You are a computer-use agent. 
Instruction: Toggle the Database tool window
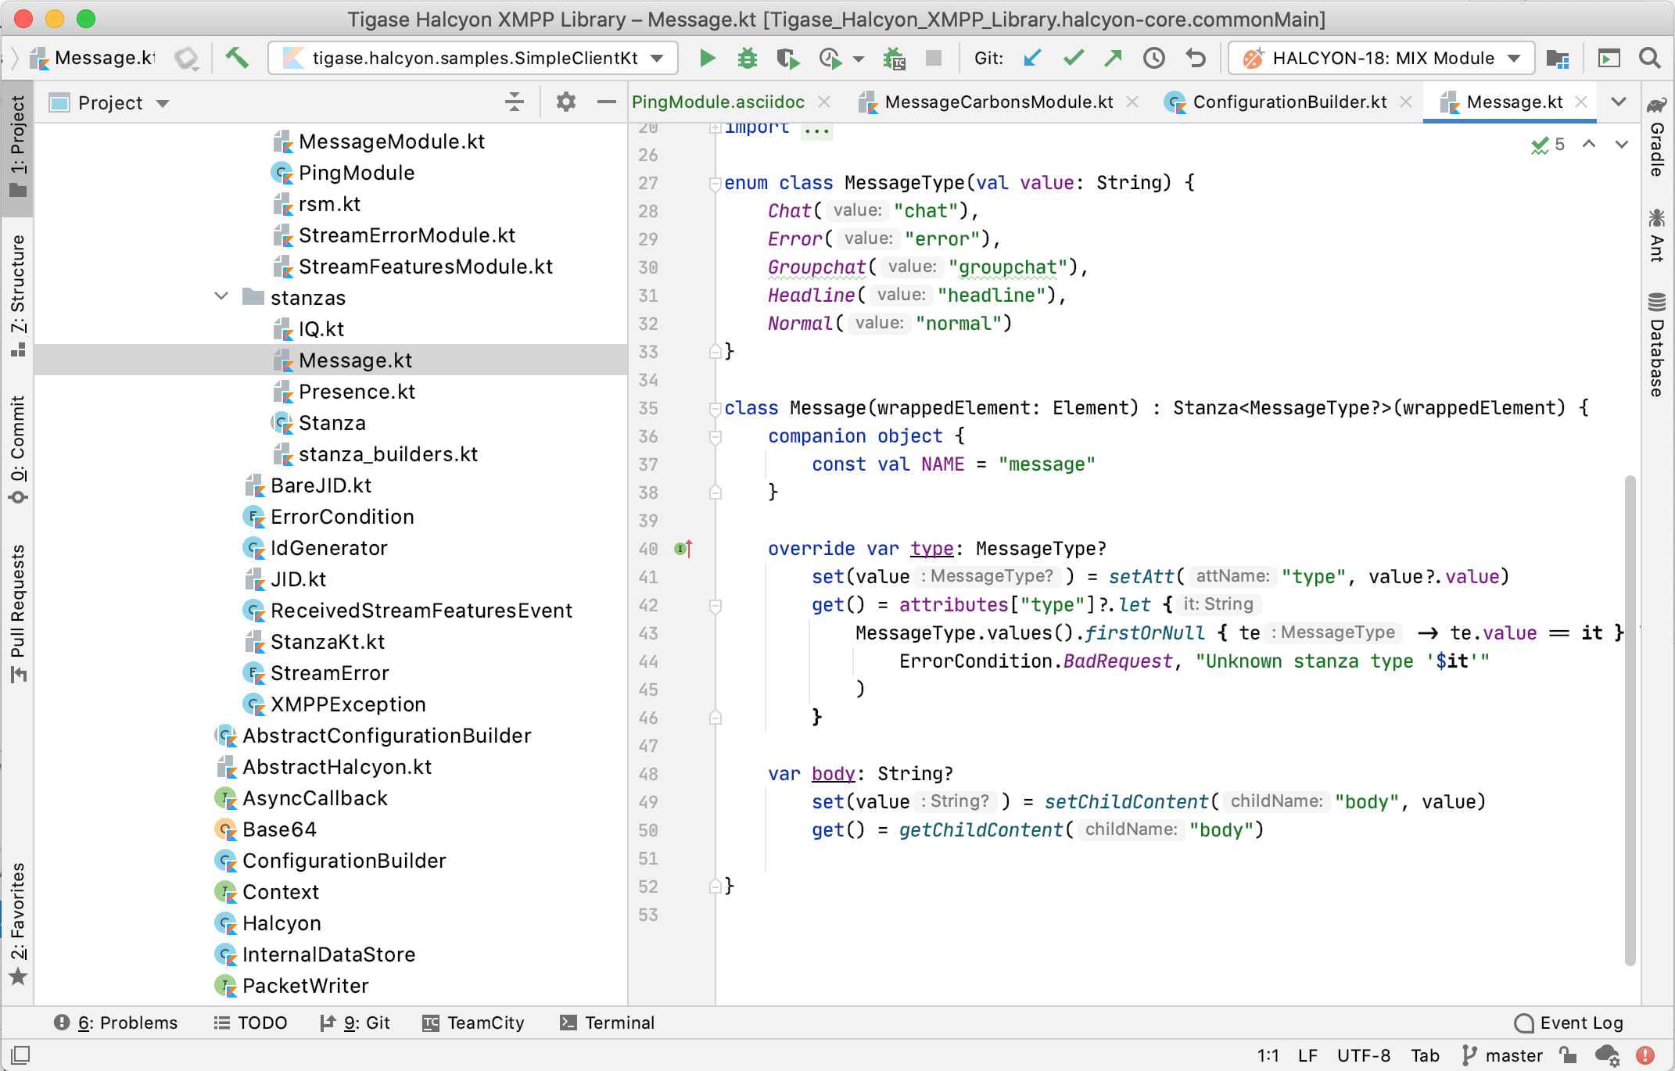point(1656,345)
